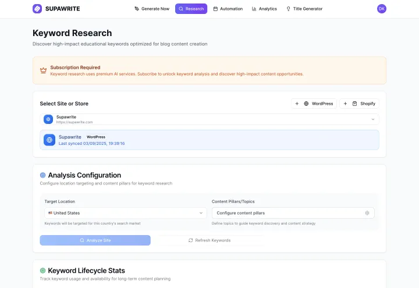This screenshot has height=288, width=419.
Task: Click the plus icon beside Shopify
Action: click(x=345, y=104)
